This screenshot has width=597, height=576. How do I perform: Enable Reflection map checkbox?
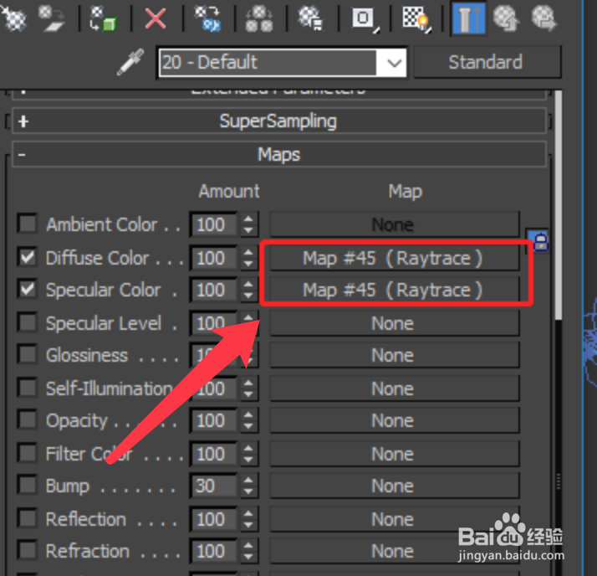[x=28, y=519]
